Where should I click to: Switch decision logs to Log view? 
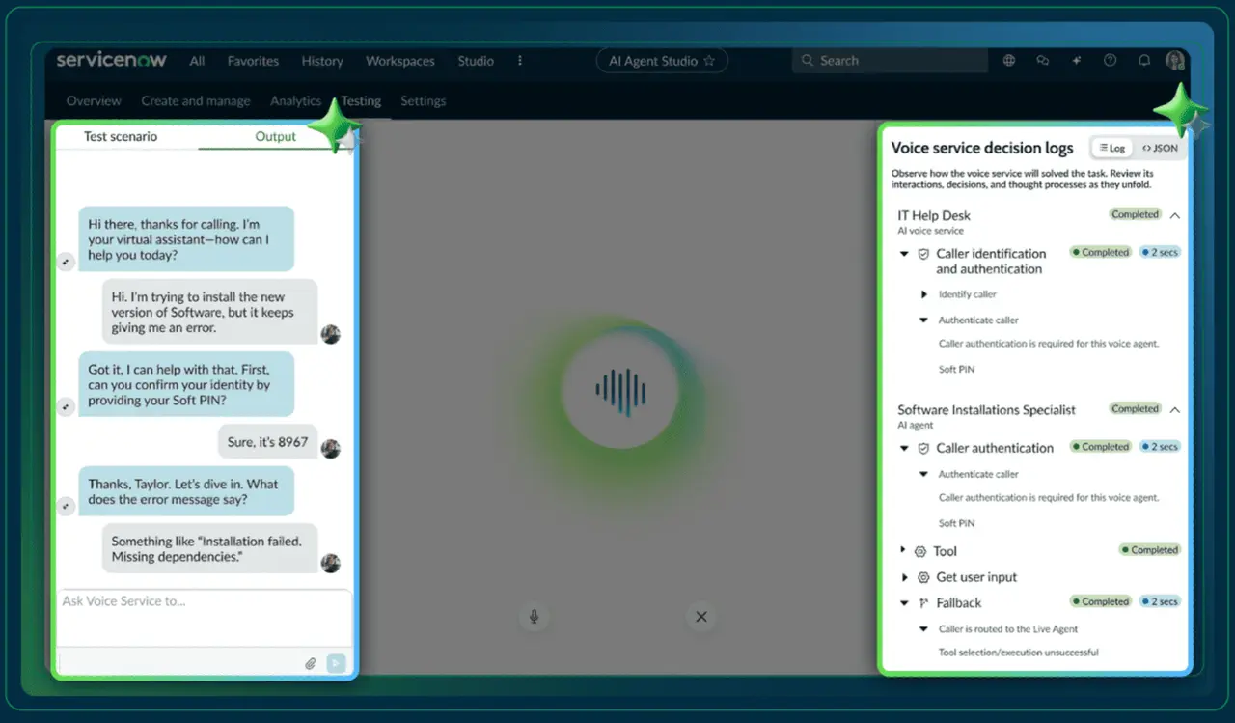tap(1112, 148)
